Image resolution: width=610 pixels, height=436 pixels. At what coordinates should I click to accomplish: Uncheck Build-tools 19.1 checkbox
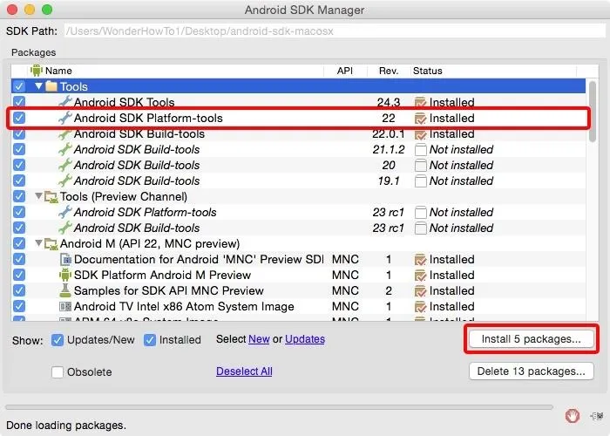(18, 181)
